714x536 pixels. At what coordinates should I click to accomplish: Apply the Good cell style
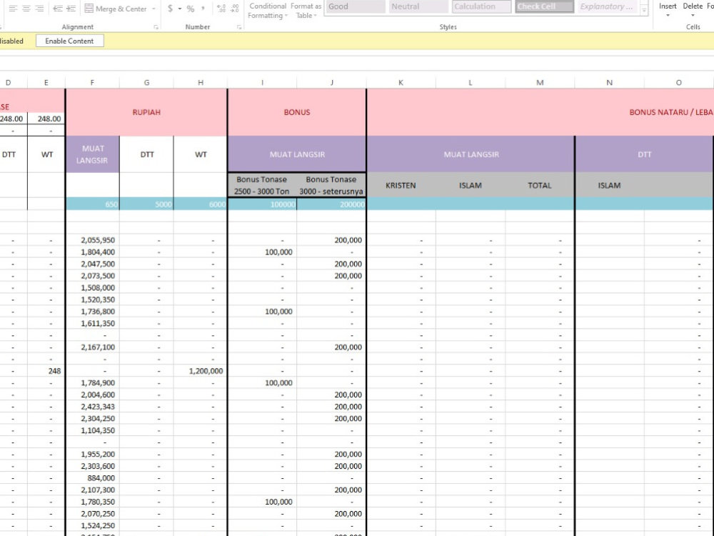355,7
